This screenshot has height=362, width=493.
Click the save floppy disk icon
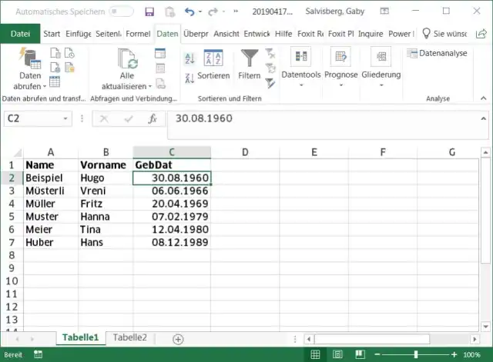[149, 12]
